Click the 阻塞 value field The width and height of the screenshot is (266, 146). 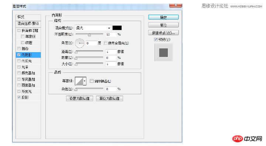(111, 58)
